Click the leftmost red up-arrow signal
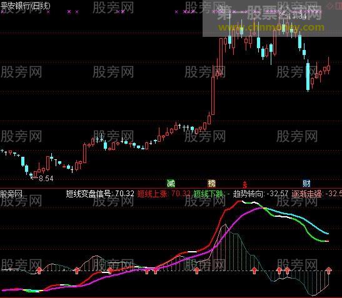 click(x=39, y=271)
